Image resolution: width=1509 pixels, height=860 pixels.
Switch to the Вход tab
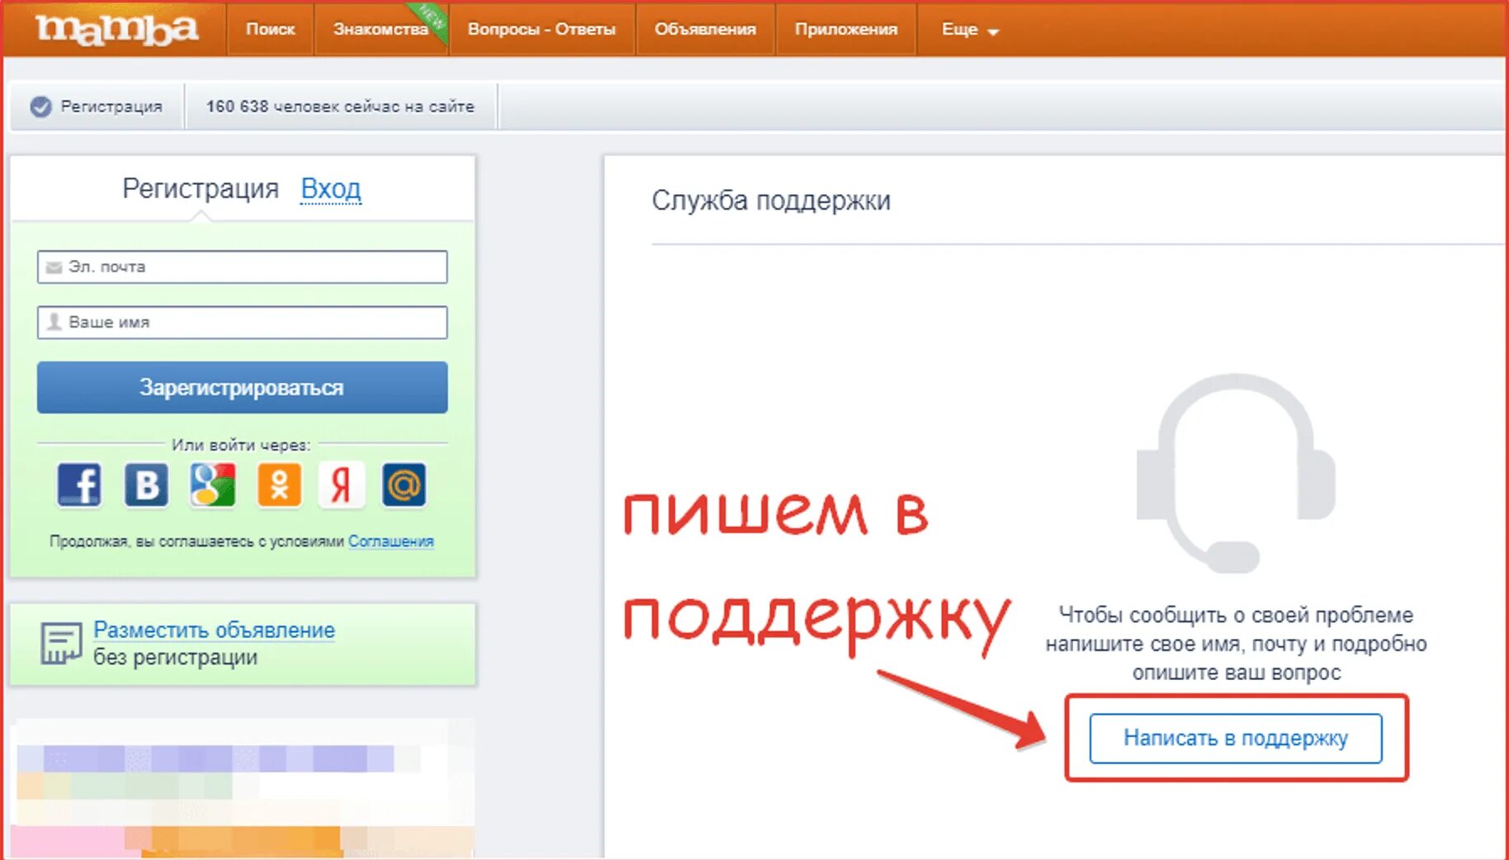(x=330, y=189)
